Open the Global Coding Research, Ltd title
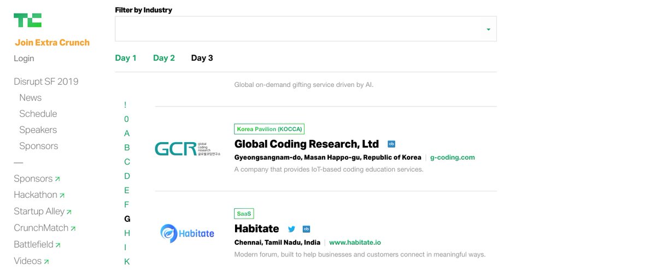The width and height of the screenshot is (656, 270). coord(307,144)
